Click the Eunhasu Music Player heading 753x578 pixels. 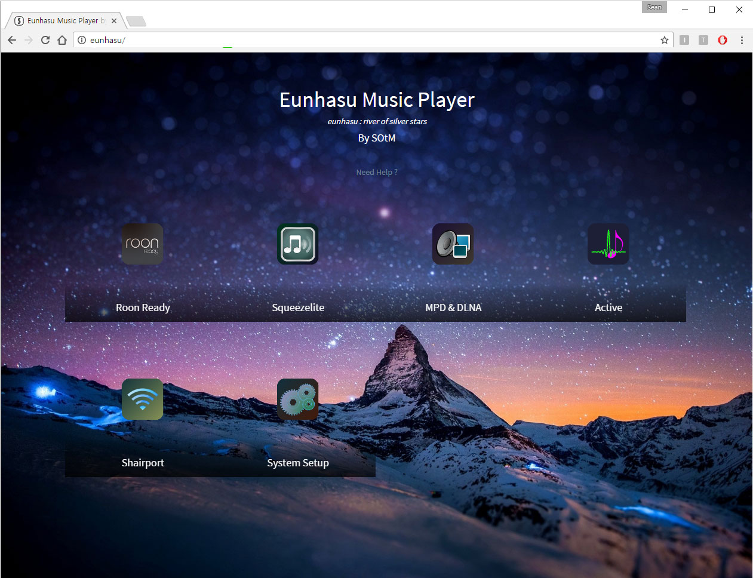coord(377,100)
